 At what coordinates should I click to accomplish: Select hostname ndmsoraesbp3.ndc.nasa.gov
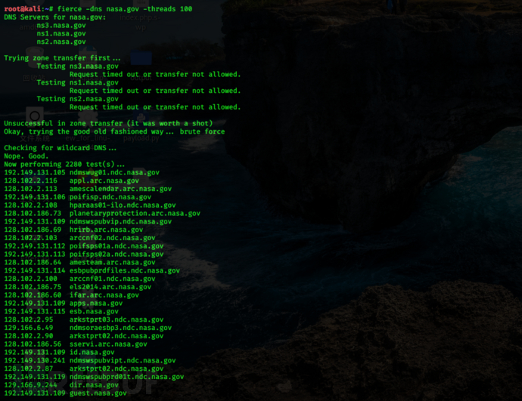[120, 328]
